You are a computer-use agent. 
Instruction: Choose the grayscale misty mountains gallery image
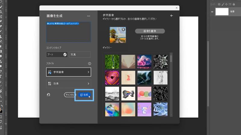[x=112, y=94]
